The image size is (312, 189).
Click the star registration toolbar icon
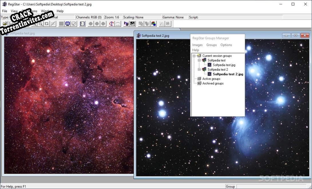coord(126,24)
